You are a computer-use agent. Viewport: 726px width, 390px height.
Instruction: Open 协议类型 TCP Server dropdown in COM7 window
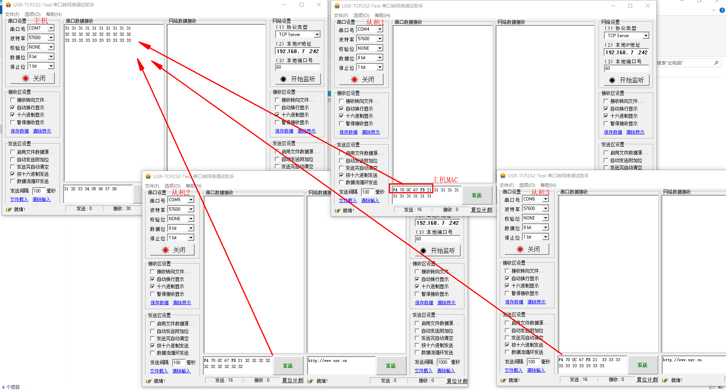coord(317,35)
